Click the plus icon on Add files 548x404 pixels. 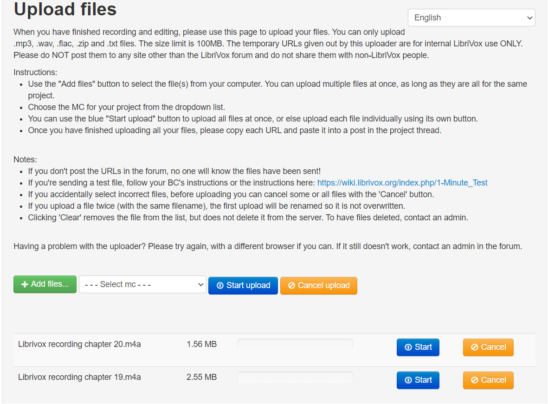click(25, 284)
